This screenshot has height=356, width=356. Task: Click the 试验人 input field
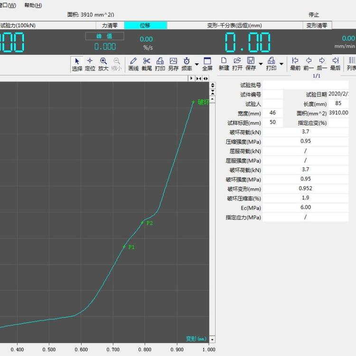pos(272,104)
